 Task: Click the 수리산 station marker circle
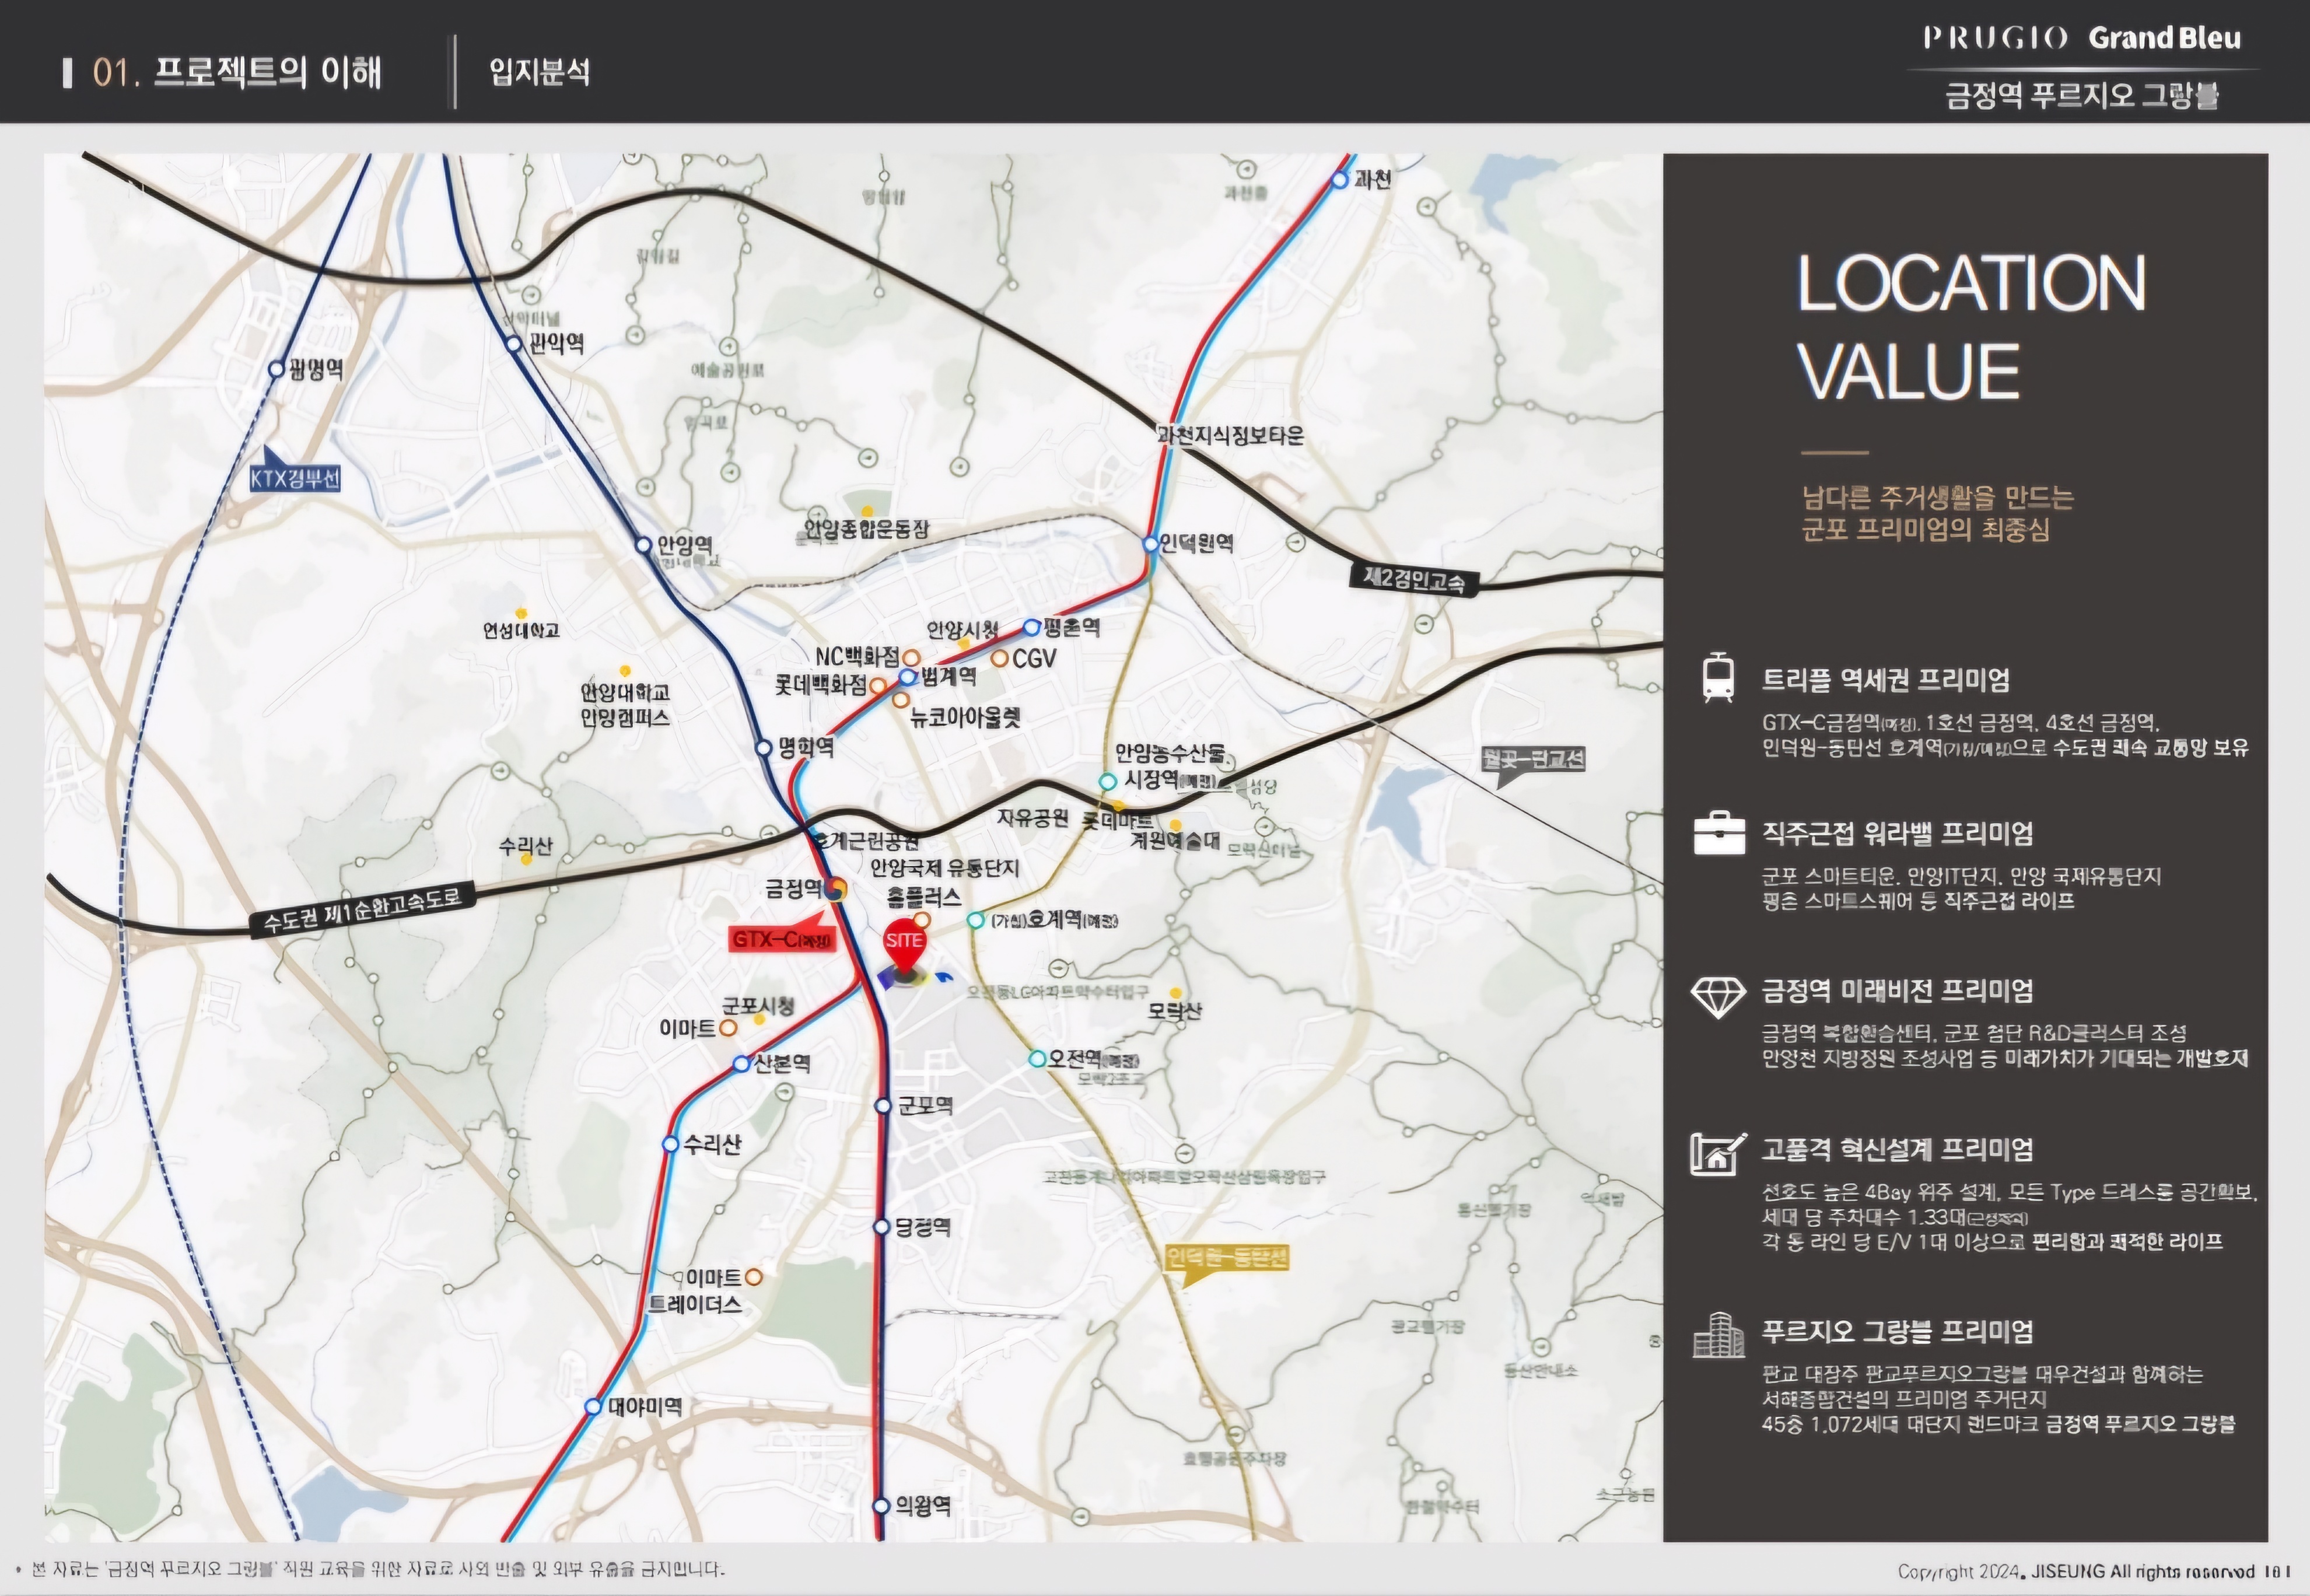(671, 1144)
